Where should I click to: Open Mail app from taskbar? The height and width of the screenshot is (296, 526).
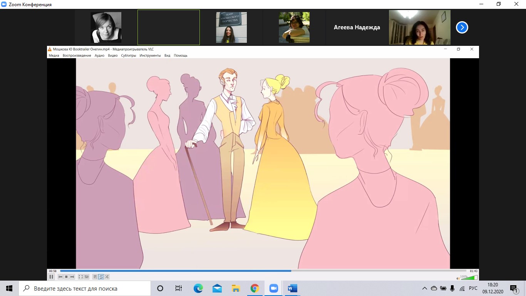tap(217, 288)
